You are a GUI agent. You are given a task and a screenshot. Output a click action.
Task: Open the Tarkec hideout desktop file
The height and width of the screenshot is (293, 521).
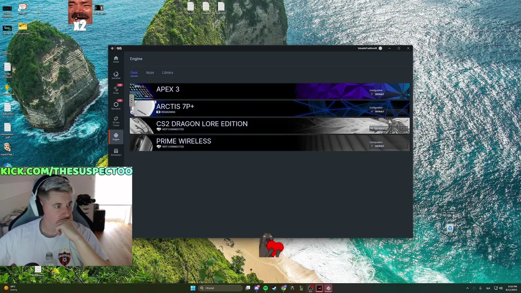[x=7, y=69]
